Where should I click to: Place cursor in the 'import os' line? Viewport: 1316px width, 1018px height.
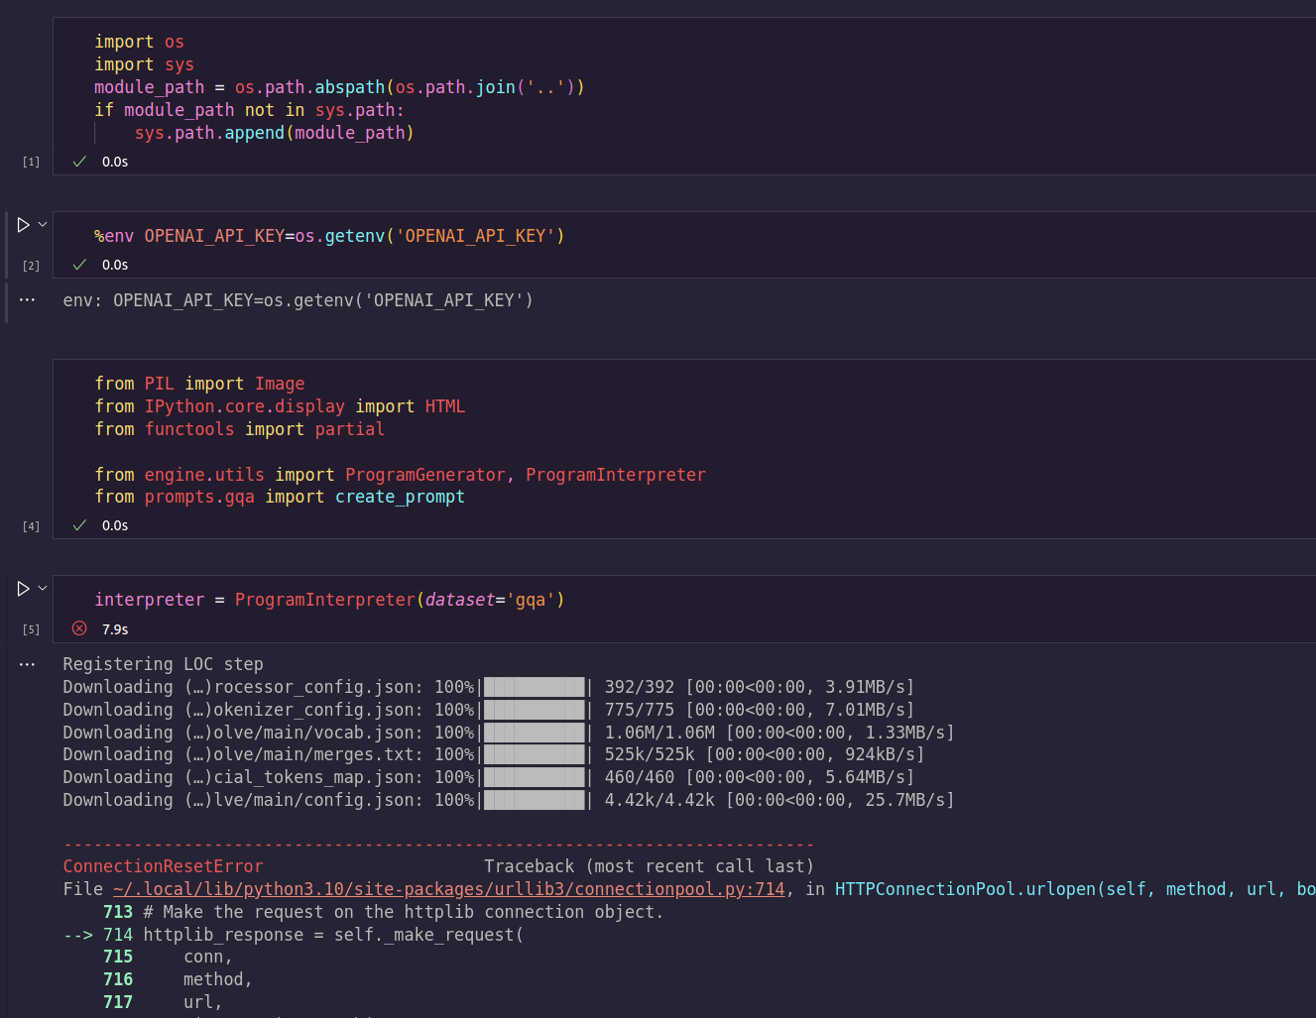click(139, 42)
